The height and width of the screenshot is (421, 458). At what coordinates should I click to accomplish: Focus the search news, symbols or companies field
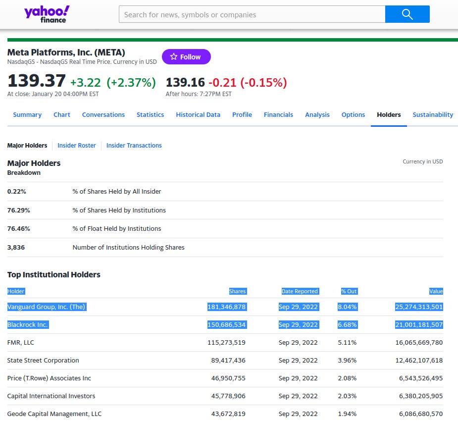click(x=252, y=14)
